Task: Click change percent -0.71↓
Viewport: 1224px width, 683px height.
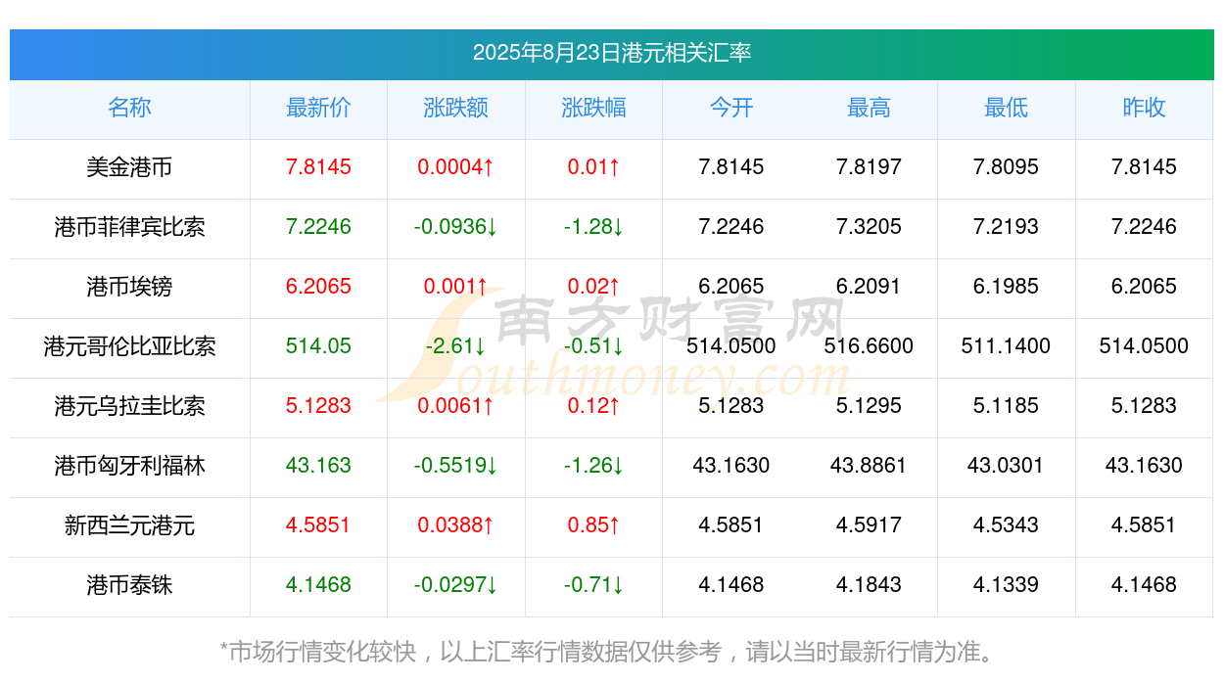Action: click(593, 585)
